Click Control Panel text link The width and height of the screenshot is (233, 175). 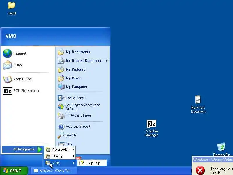(75, 98)
